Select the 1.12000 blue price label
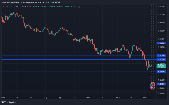Screen dimensions: 169x105 coord(161,55)
